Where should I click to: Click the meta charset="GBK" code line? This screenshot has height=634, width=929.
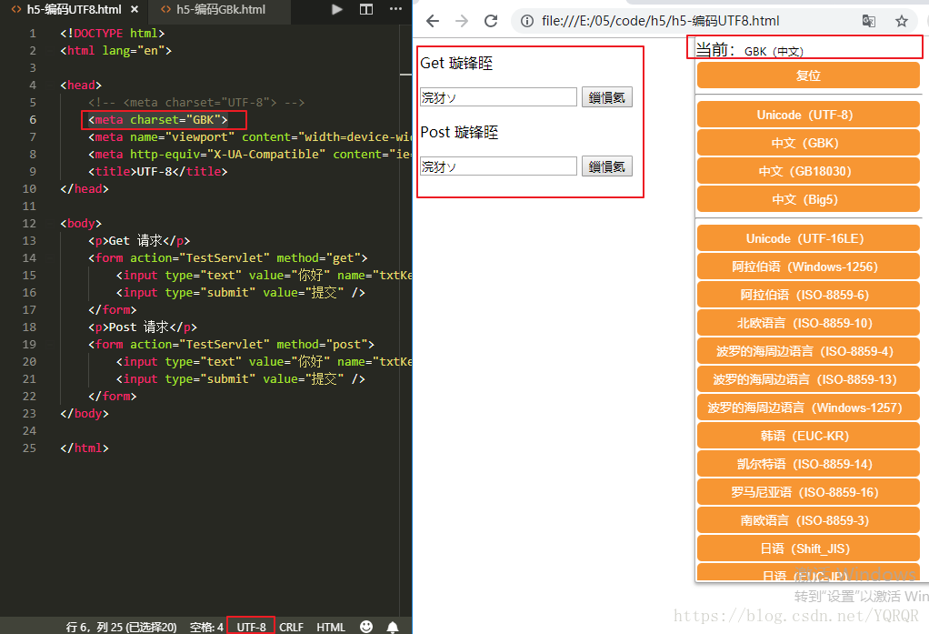click(157, 120)
